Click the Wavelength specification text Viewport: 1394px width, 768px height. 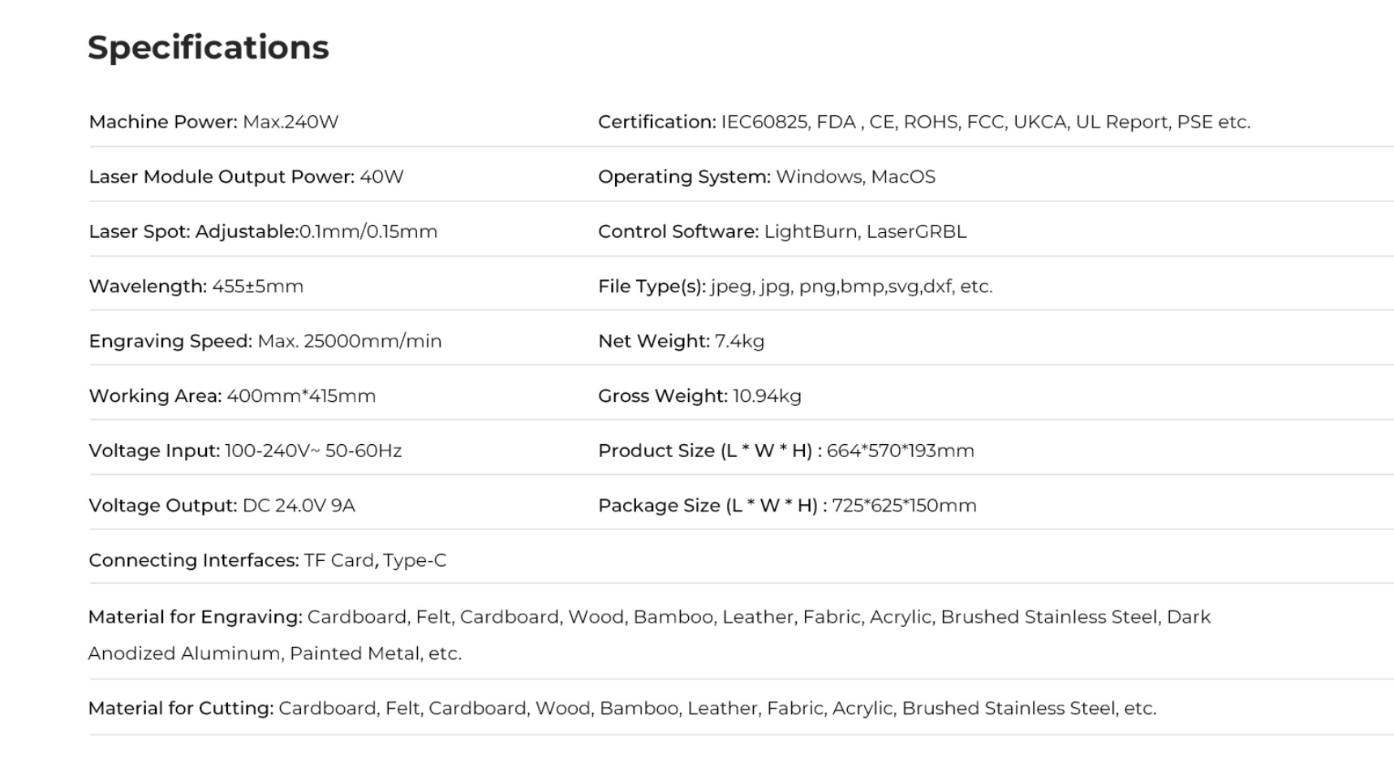(196, 287)
